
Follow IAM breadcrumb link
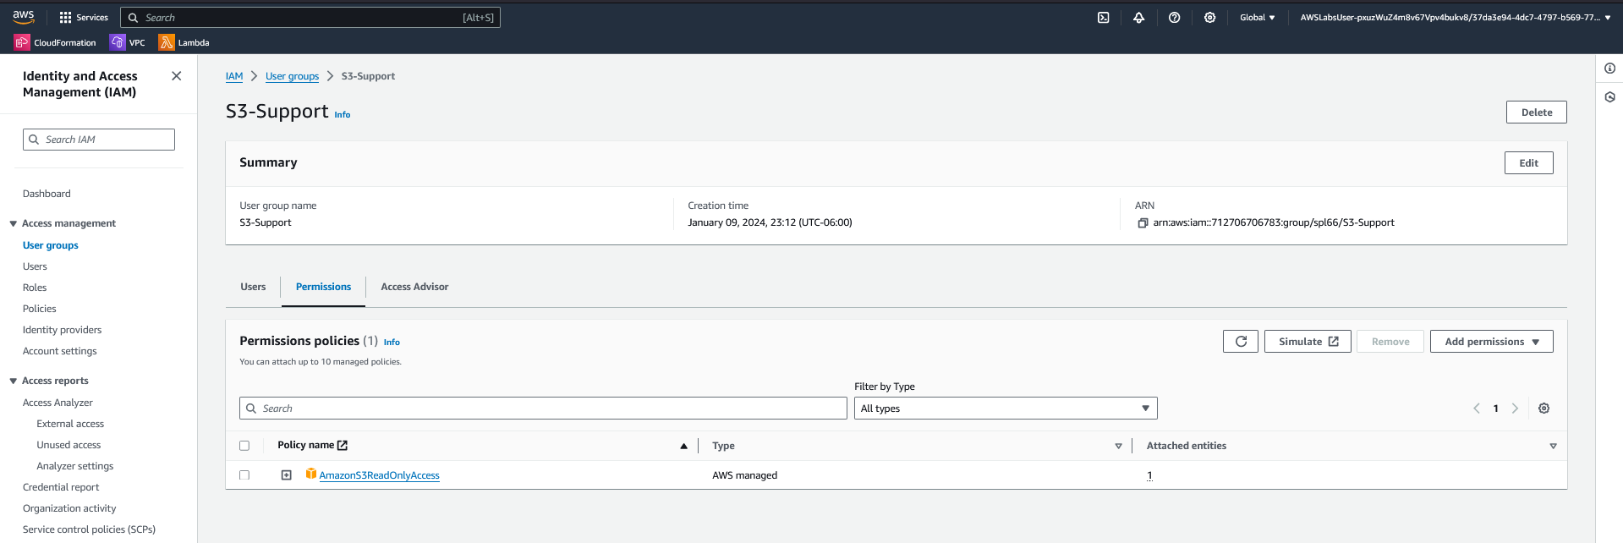coord(234,76)
